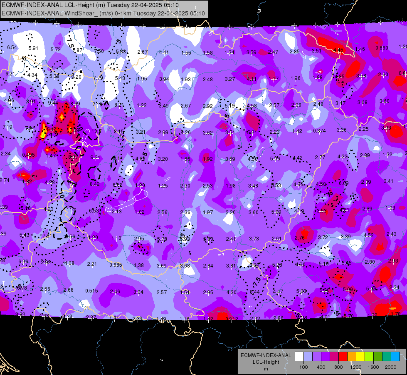Click the teal legend swatch
The image size is (407, 375).
click(387, 357)
